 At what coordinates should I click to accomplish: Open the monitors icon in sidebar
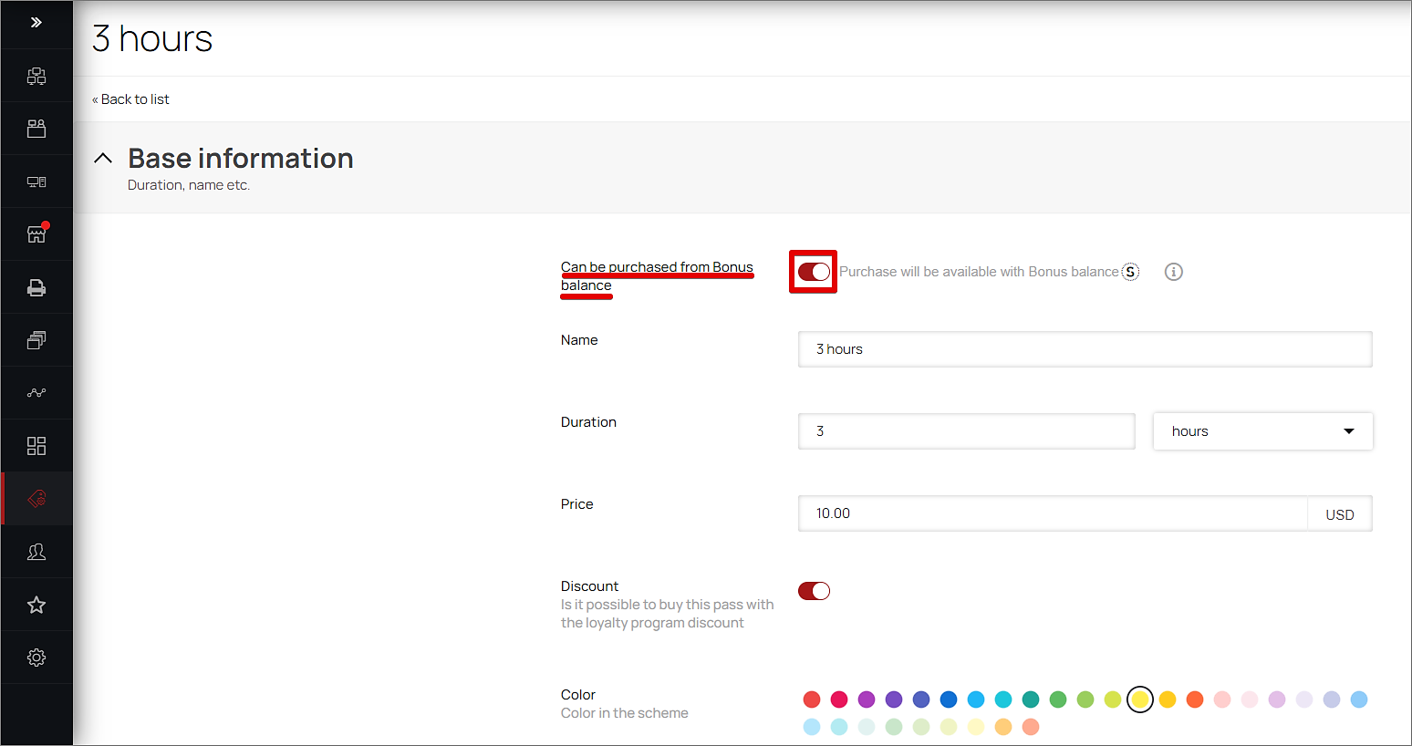36,181
